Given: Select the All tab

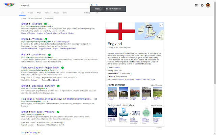Looking at the screenshot, I should click(22, 13).
